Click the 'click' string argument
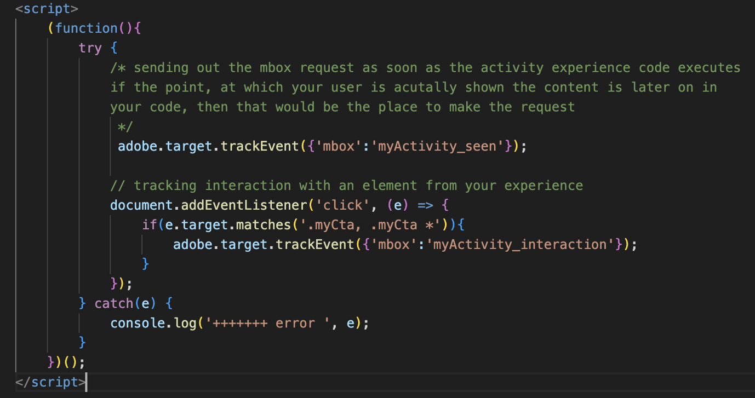The height and width of the screenshot is (398, 755). pos(342,205)
